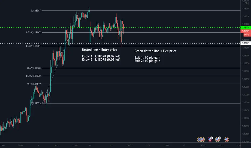Select the 'Green dotted line = Exit price' note
This screenshot has height=148, width=251.
click(155, 51)
